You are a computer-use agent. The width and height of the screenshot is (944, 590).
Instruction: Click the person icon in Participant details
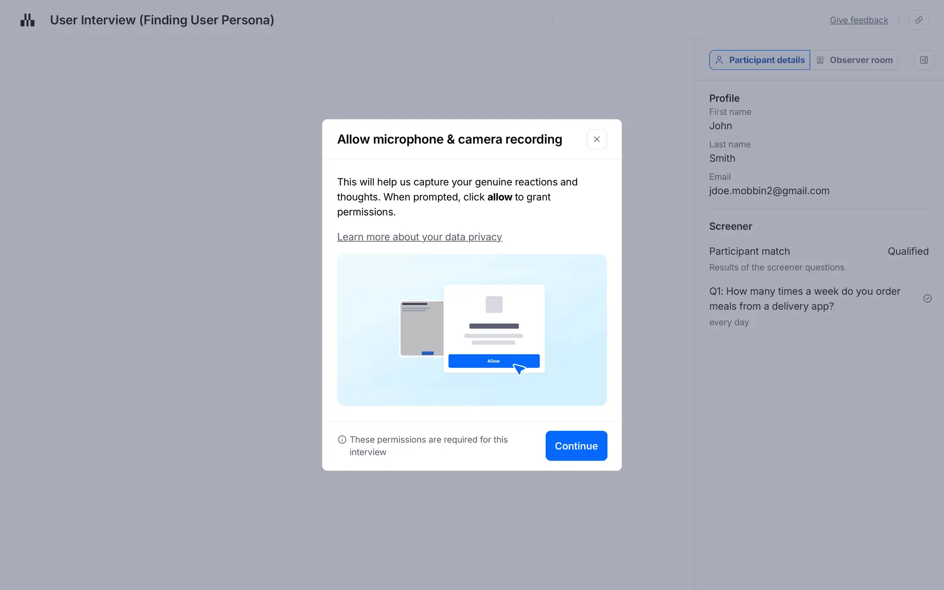[719, 60]
